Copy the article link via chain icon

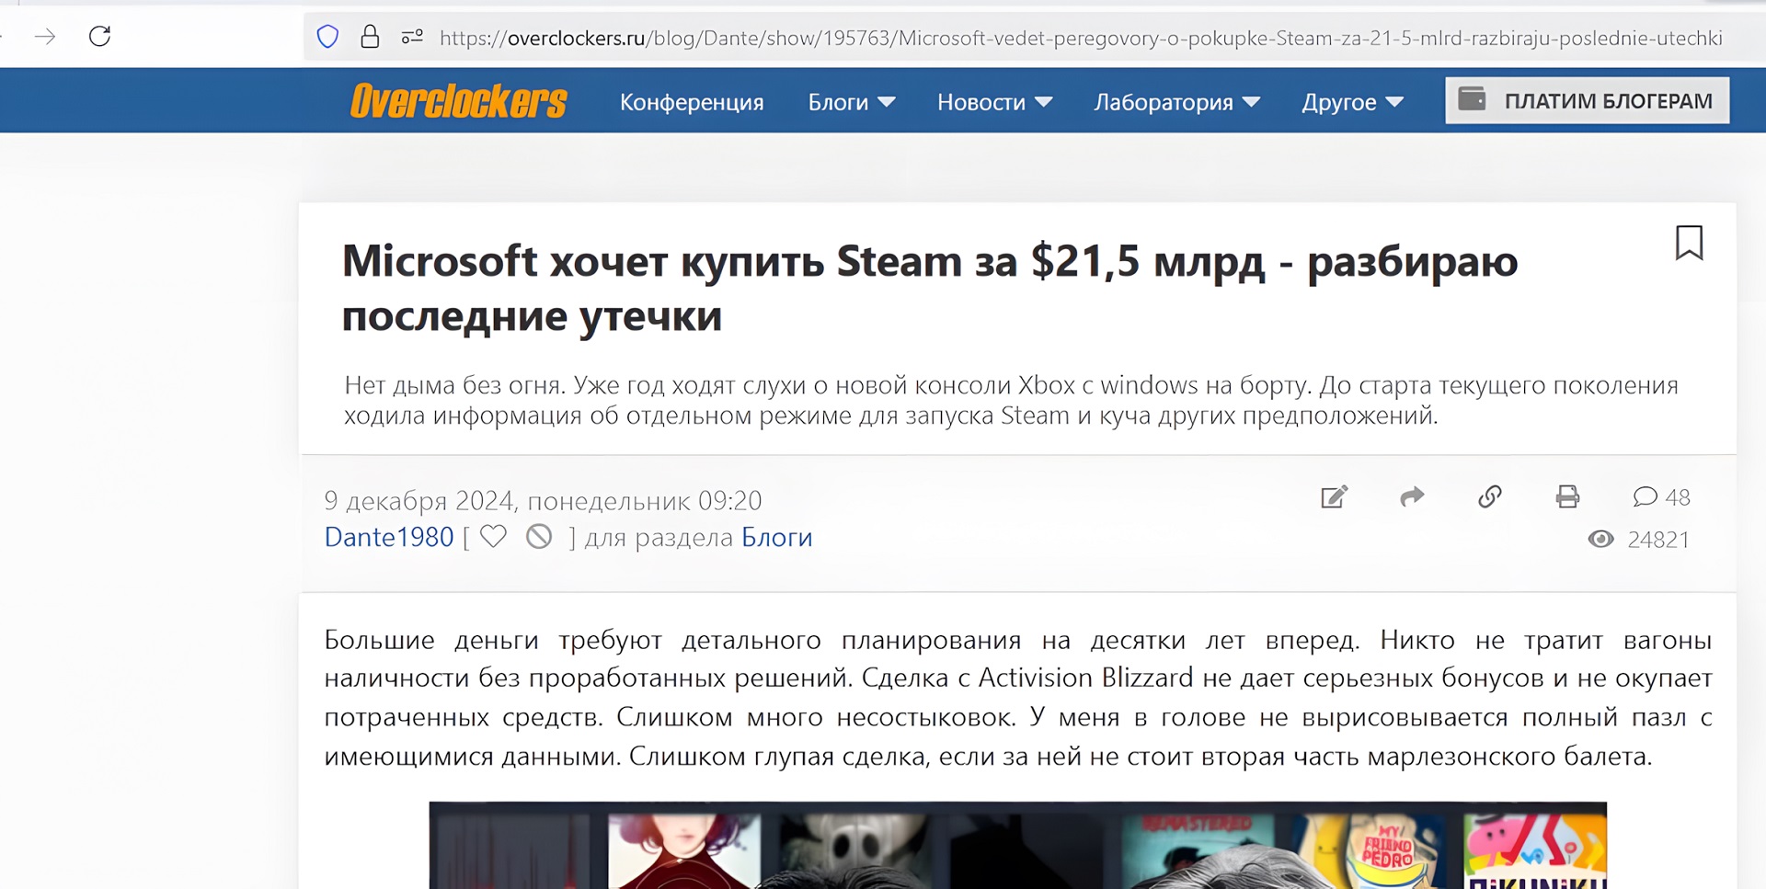(x=1490, y=496)
